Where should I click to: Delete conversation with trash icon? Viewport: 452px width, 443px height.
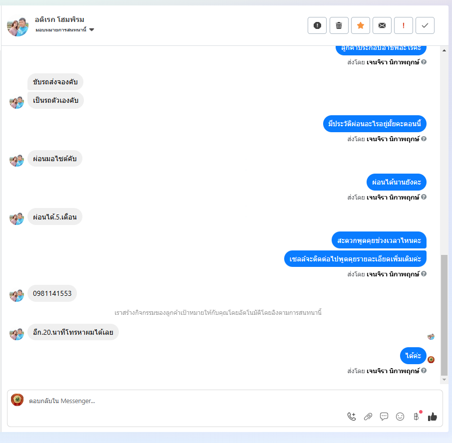pos(339,25)
